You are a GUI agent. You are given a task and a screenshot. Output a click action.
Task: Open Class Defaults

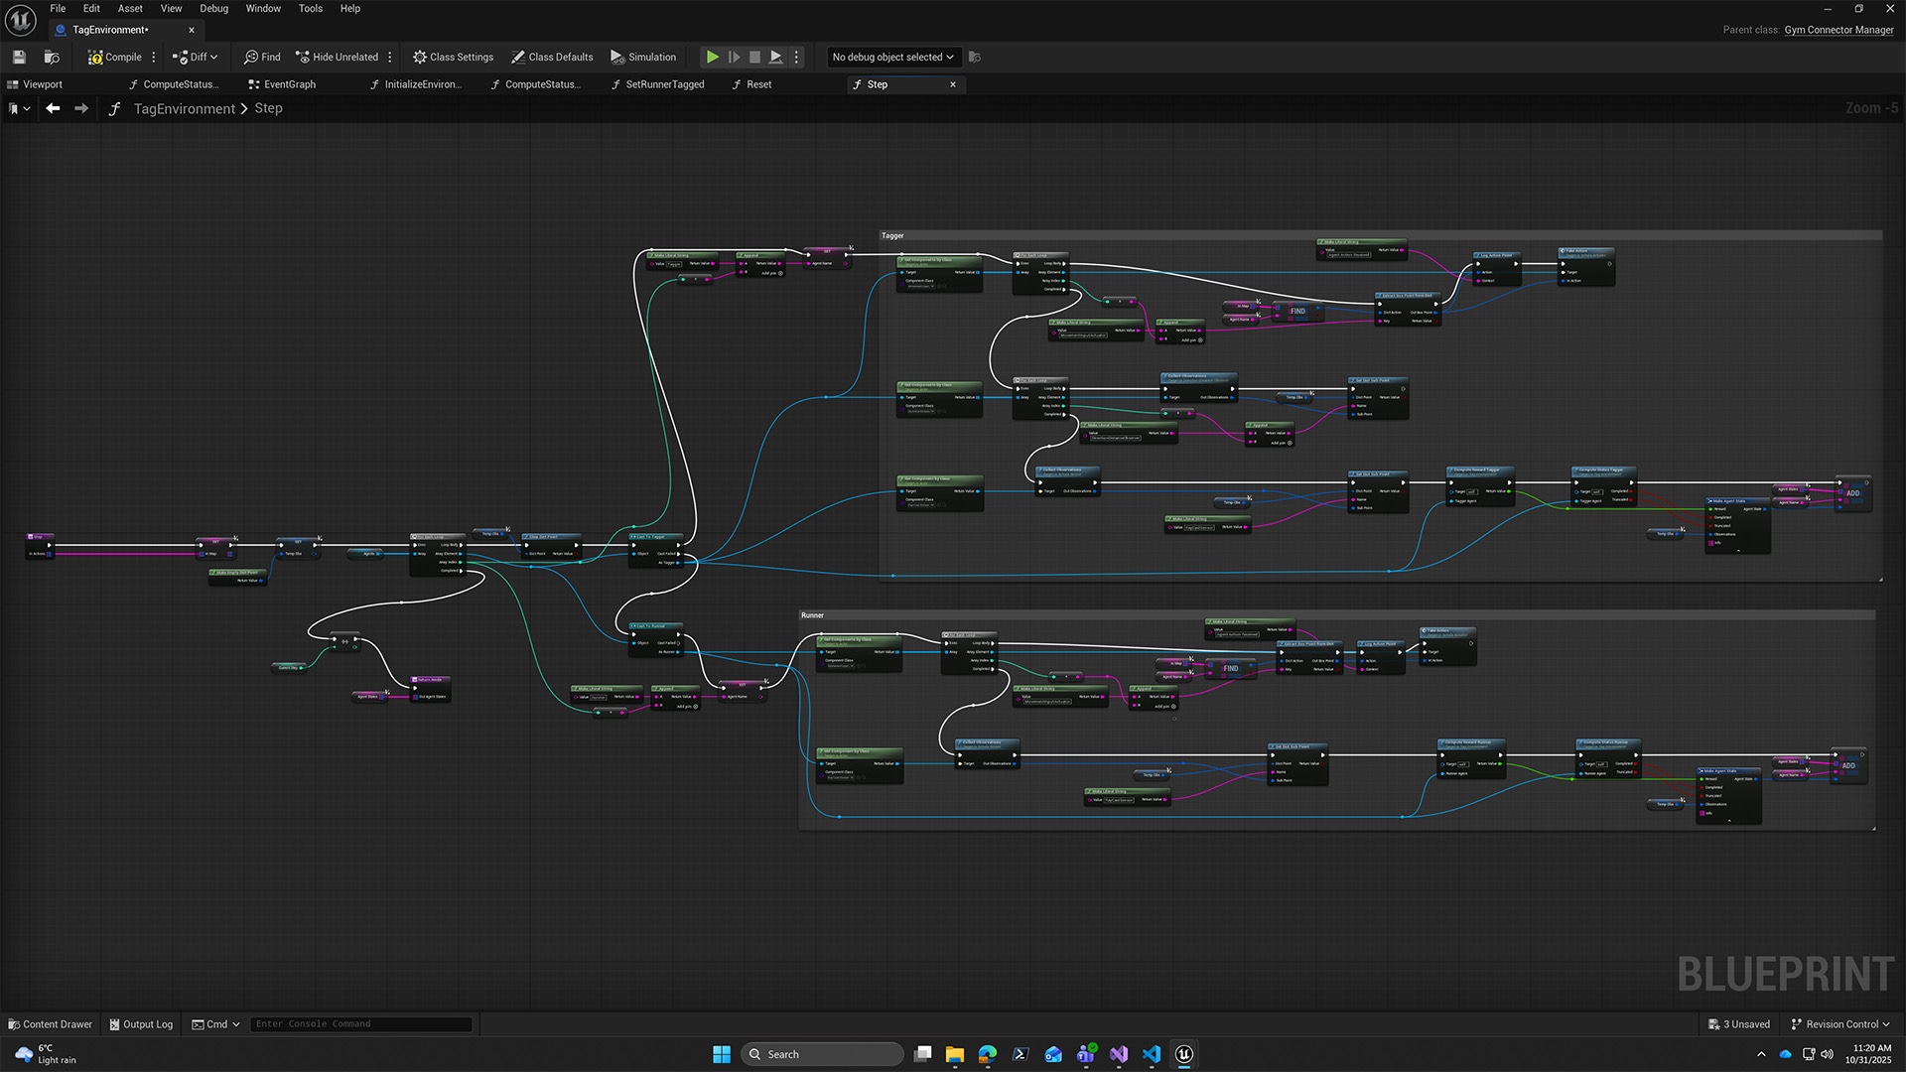[x=552, y=57]
